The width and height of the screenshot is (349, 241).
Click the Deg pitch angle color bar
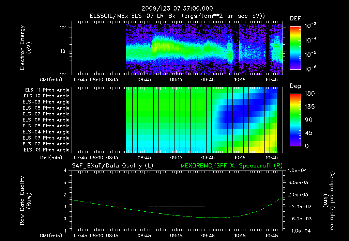(x=295, y=120)
